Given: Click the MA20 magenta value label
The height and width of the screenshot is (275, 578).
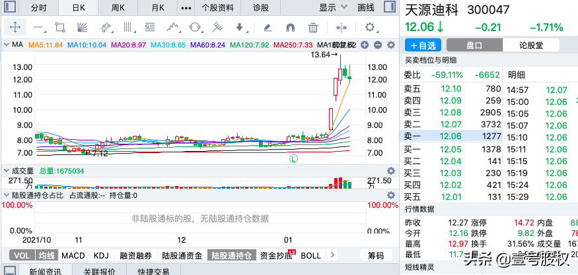Looking at the screenshot, I should point(129,45).
